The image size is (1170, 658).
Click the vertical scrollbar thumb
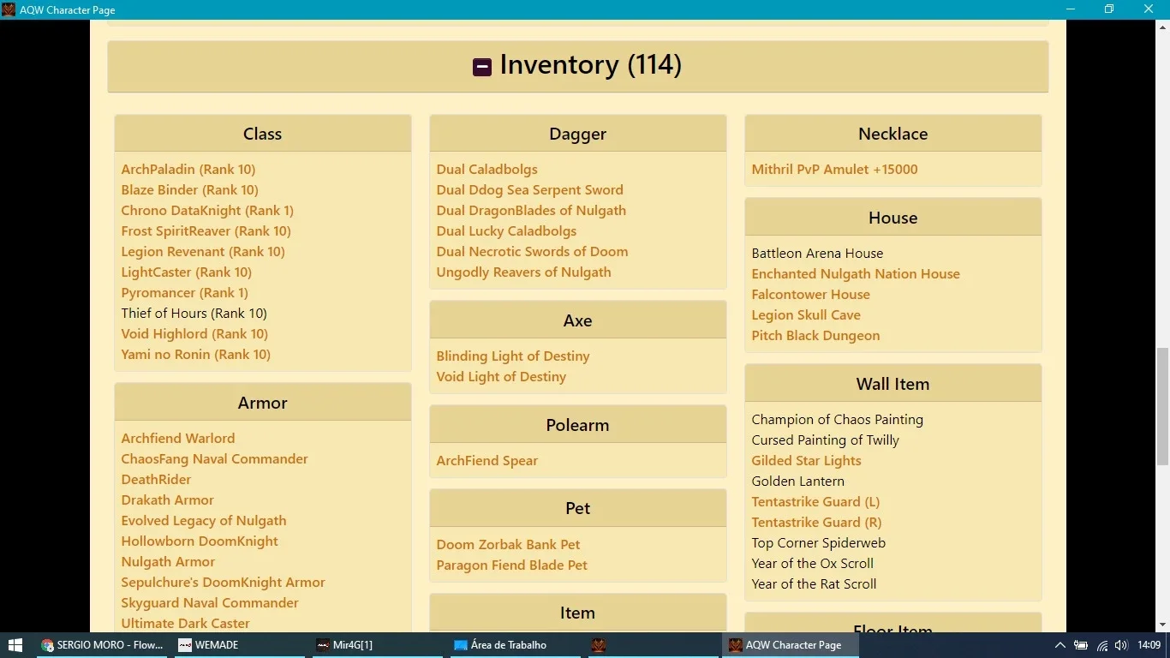coord(1162,407)
